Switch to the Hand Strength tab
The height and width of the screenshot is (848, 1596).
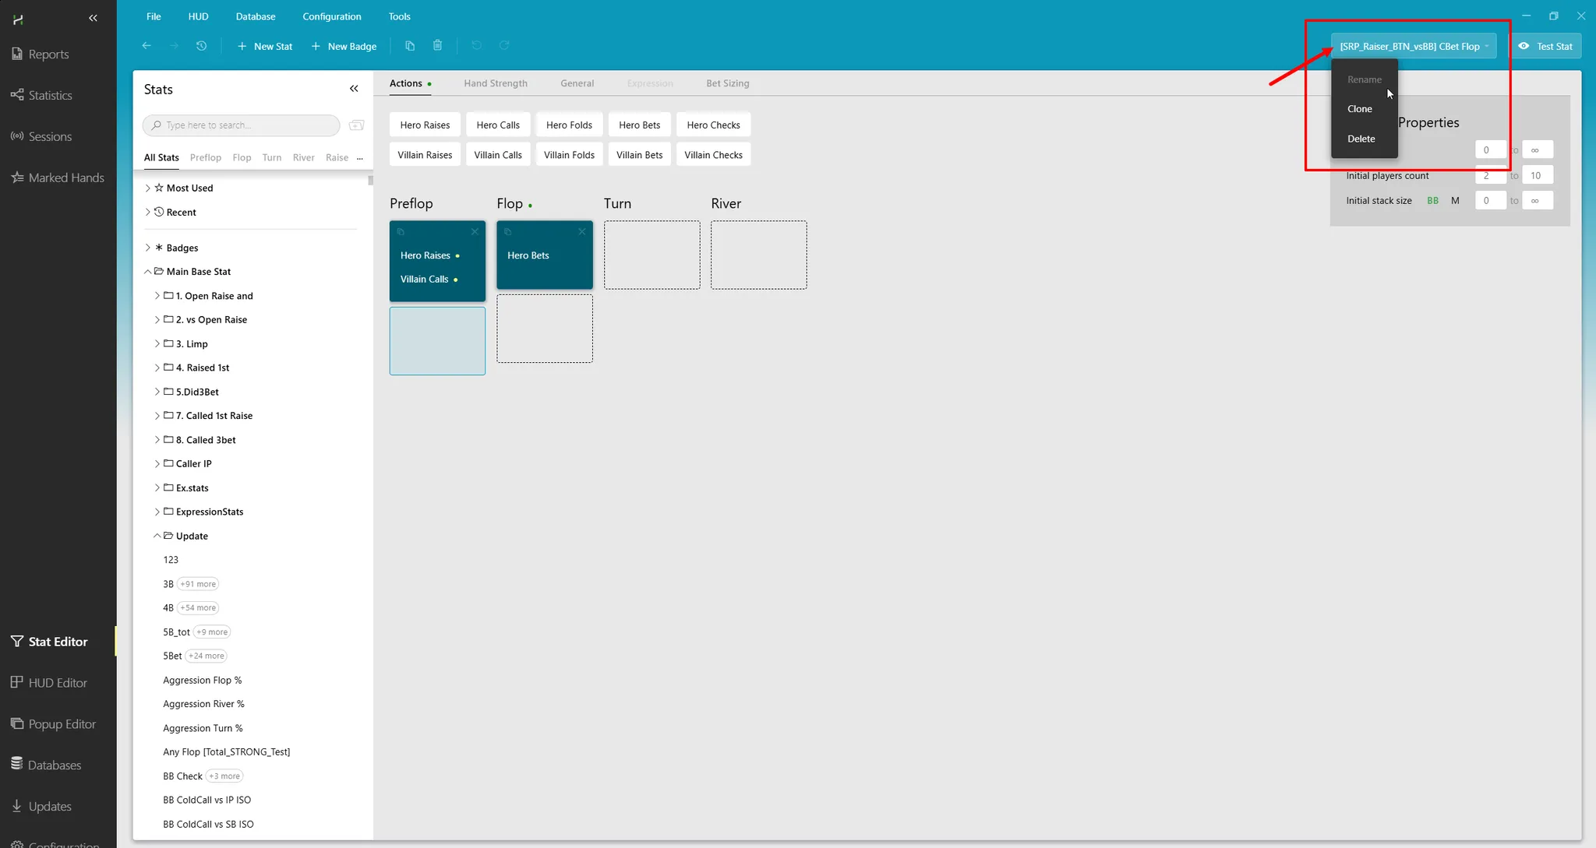(x=495, y=83)
